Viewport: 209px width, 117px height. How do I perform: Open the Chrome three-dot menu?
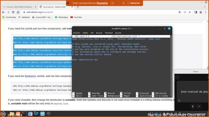205,12
